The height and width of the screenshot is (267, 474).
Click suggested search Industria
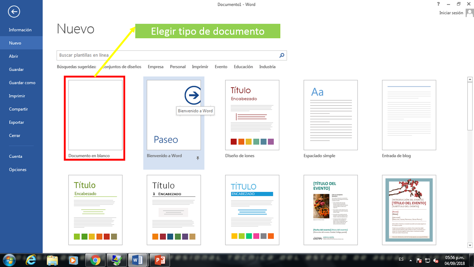click(x=267, y=67)
